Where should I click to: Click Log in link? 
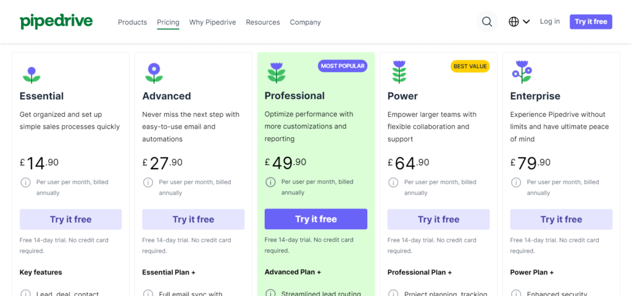point(550,22)
